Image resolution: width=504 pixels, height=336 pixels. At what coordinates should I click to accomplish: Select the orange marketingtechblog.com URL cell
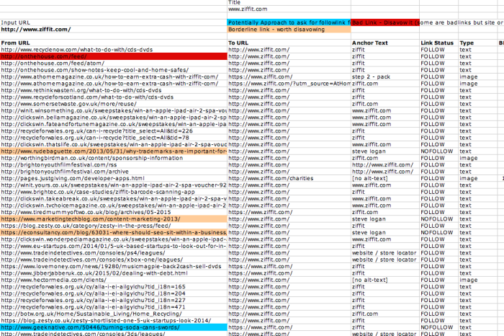tap(114, 219)
